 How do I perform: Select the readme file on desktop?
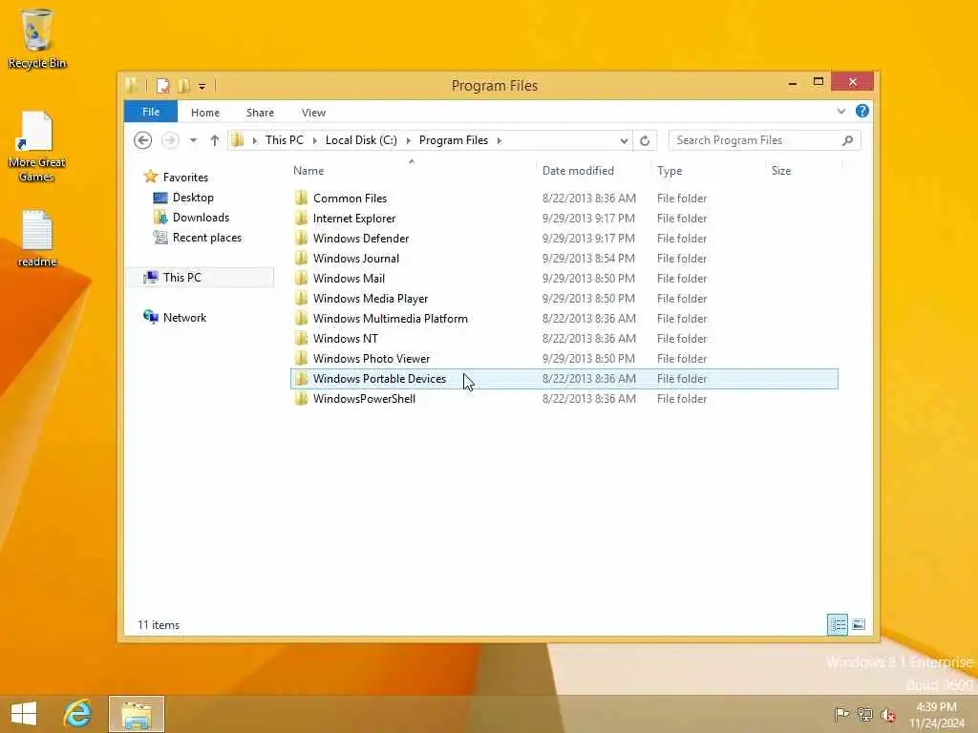(37, 239)
